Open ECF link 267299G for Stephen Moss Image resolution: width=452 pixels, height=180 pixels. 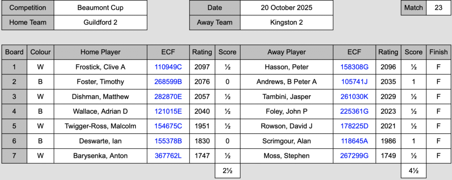(354, 156)
